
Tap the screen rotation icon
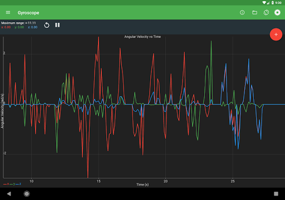tap(266, 13)
